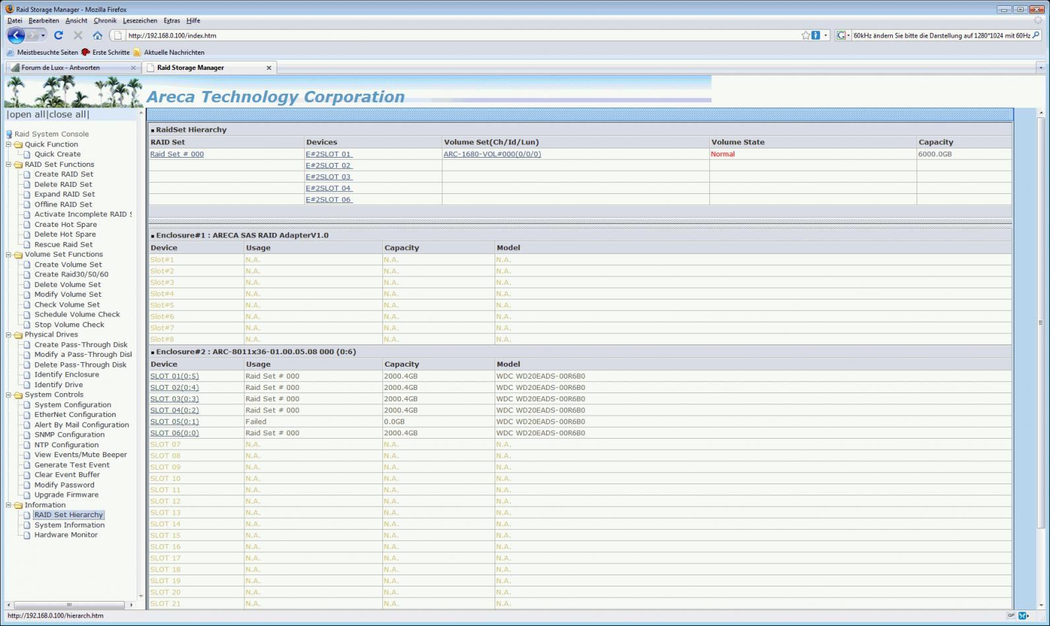Click the open all tree link
The height and width of the screenshot is (626, 1050).
(x=26, y=115)
